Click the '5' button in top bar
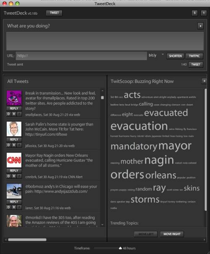 tap(194, 13)
